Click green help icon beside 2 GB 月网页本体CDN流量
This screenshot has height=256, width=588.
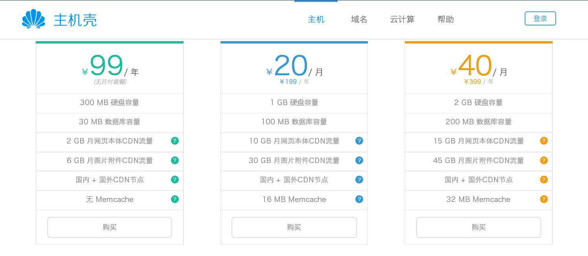click(175, 141)
